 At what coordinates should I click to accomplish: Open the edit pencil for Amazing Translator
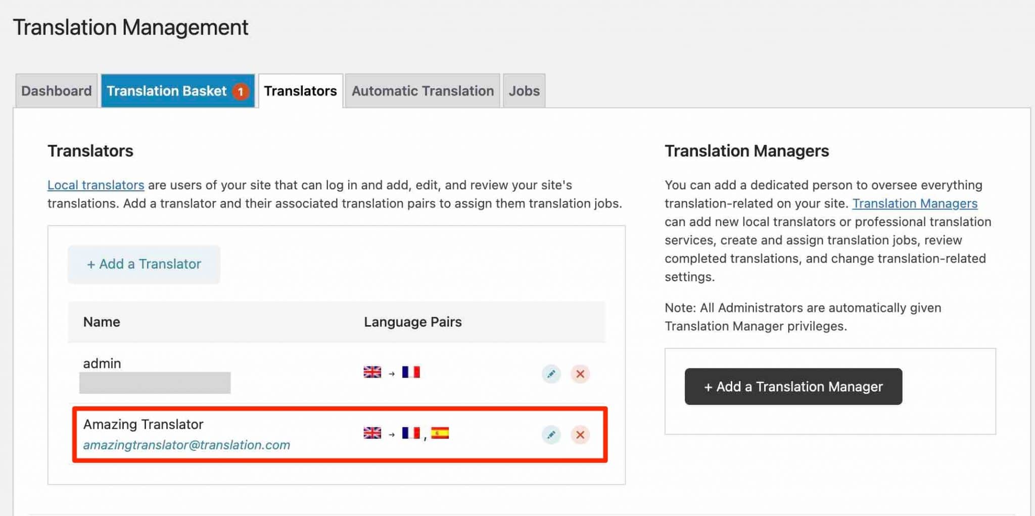551,435
